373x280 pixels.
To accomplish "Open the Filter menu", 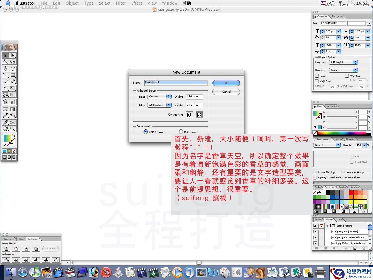I will click(x=121, y=3).
